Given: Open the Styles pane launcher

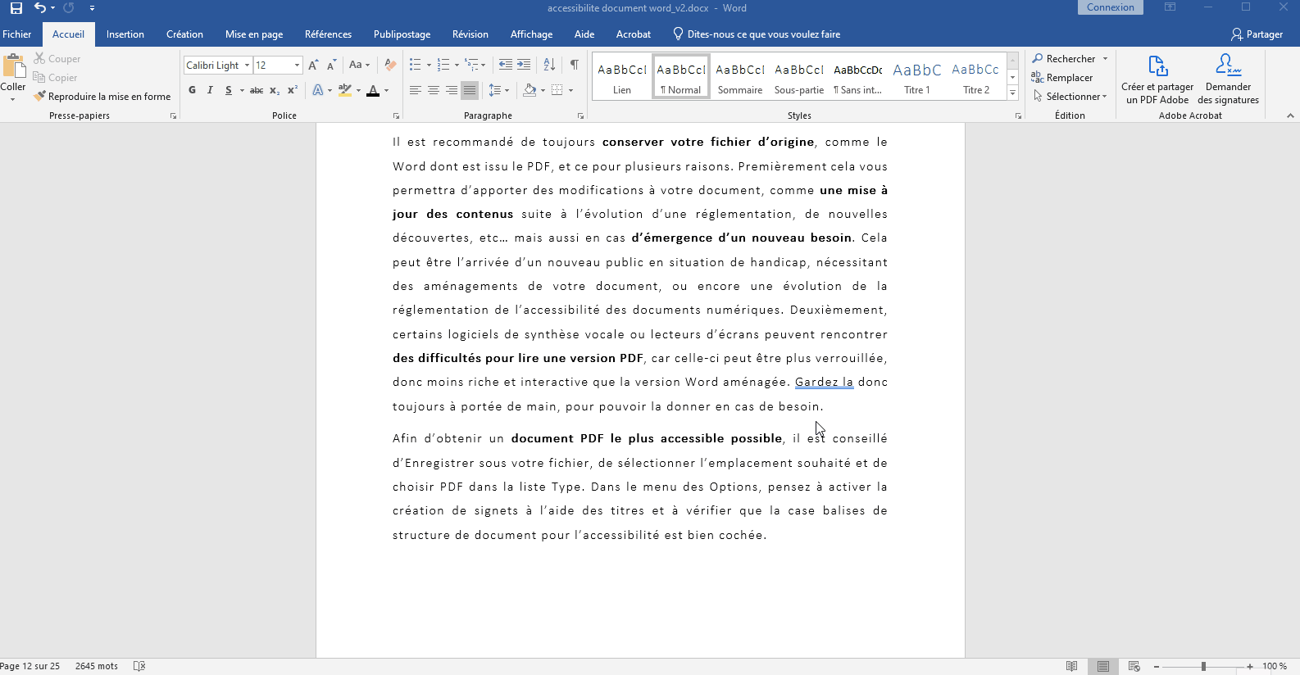Looking at the screenshot, I should pyautogui.click(x=1018, y=116).
